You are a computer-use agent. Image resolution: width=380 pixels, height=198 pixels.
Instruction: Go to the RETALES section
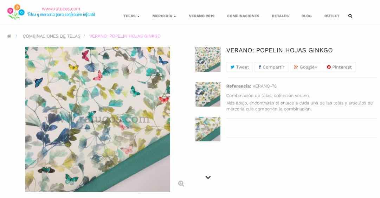pos(280,16)
